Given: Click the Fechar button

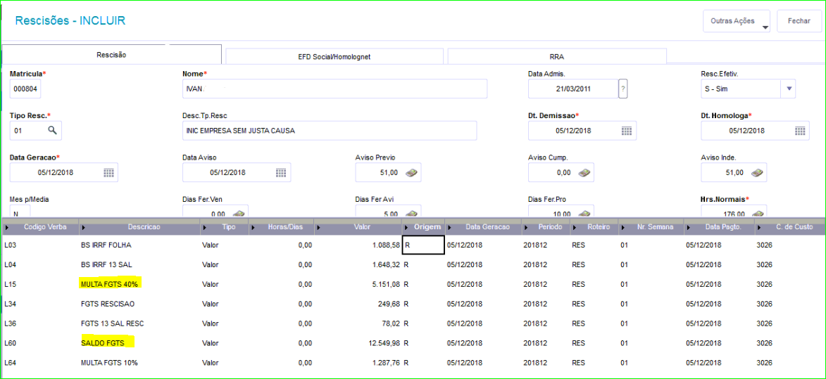Looking at the screenshot, I should coord(799,21).
